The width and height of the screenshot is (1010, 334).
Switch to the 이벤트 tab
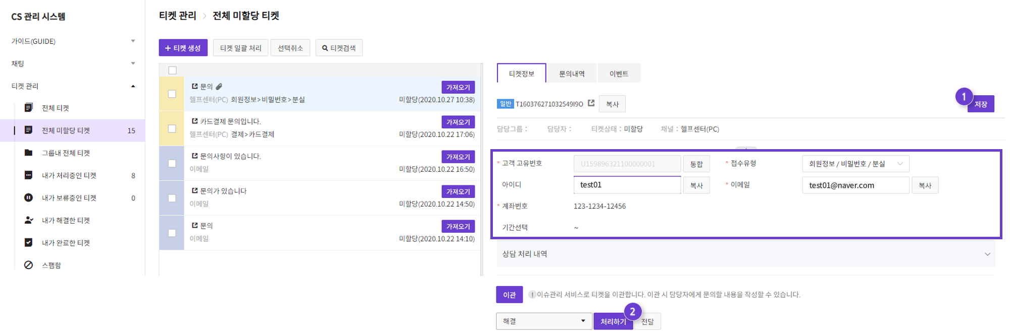point(619,74)
